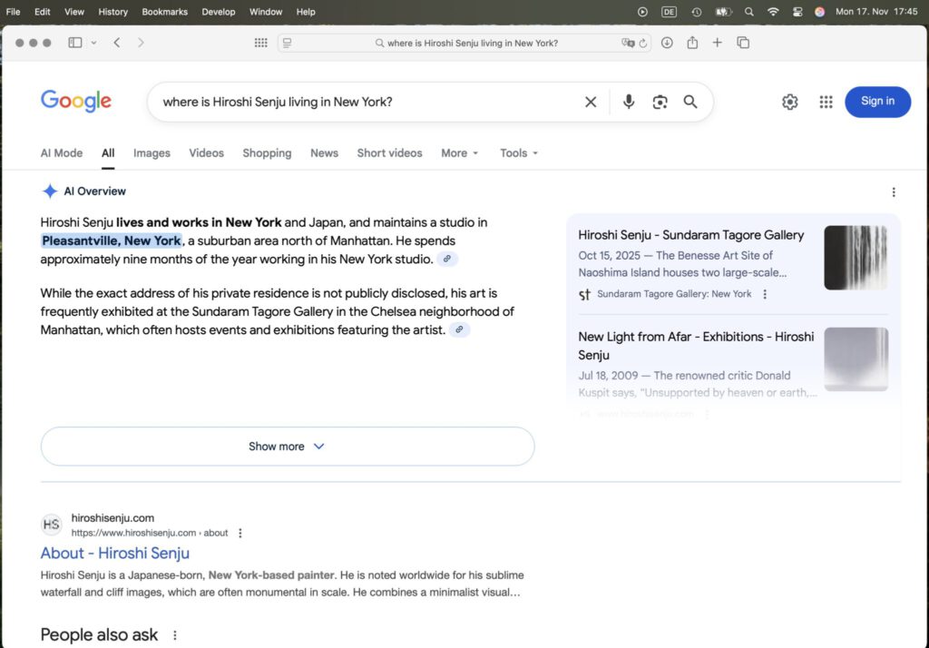Show Safari downloads
Screen dimensions: 929x648
point(667,43)
